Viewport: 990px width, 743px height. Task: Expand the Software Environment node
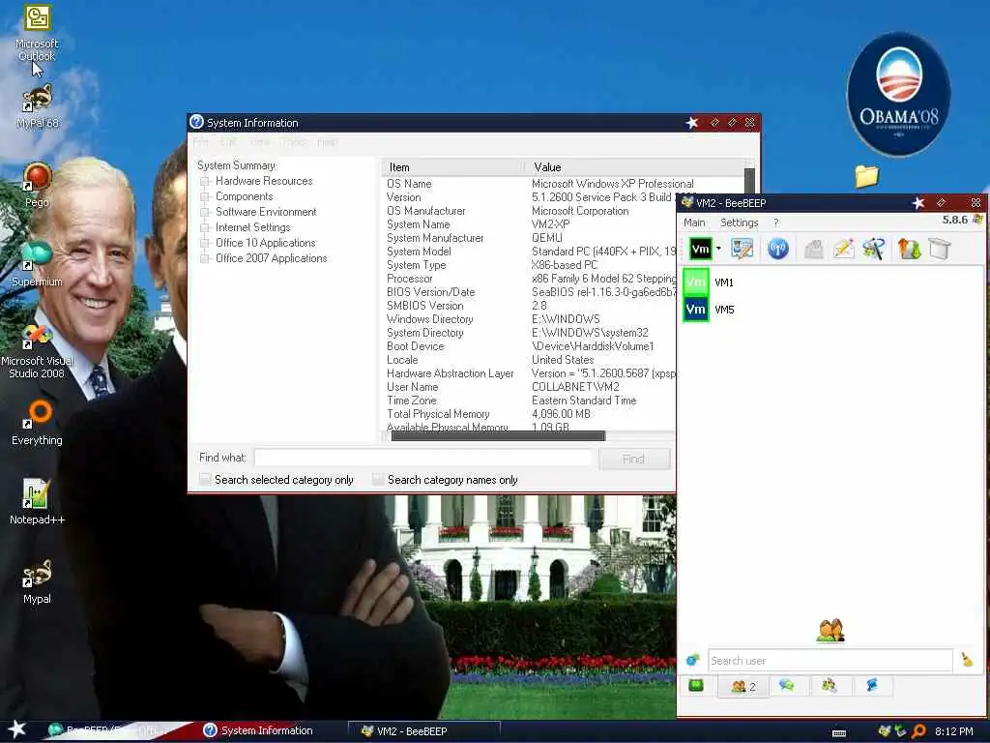(205, 212)
